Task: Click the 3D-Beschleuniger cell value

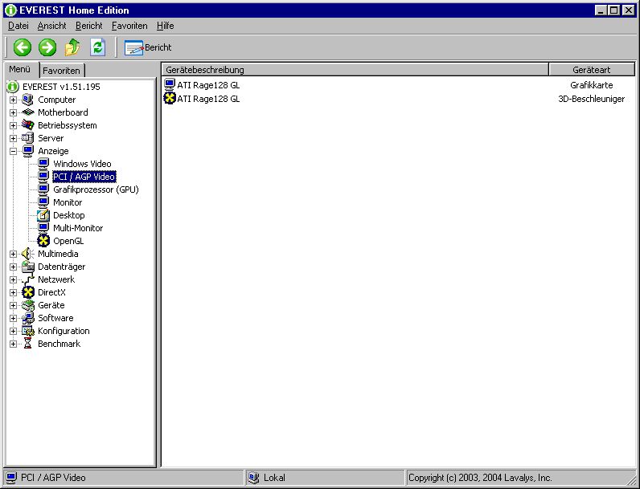Action: [x=591, y=99]
